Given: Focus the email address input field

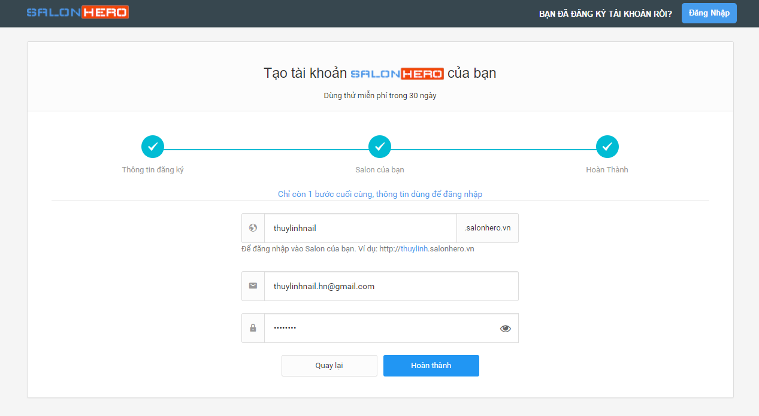Looking at the screenshot, I should 391,286.
